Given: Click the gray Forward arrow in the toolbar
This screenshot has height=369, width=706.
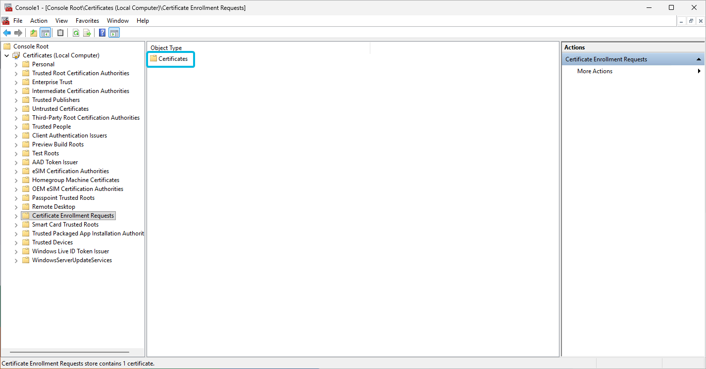Looking at the screenshot, I should click(x=18, y=33).
